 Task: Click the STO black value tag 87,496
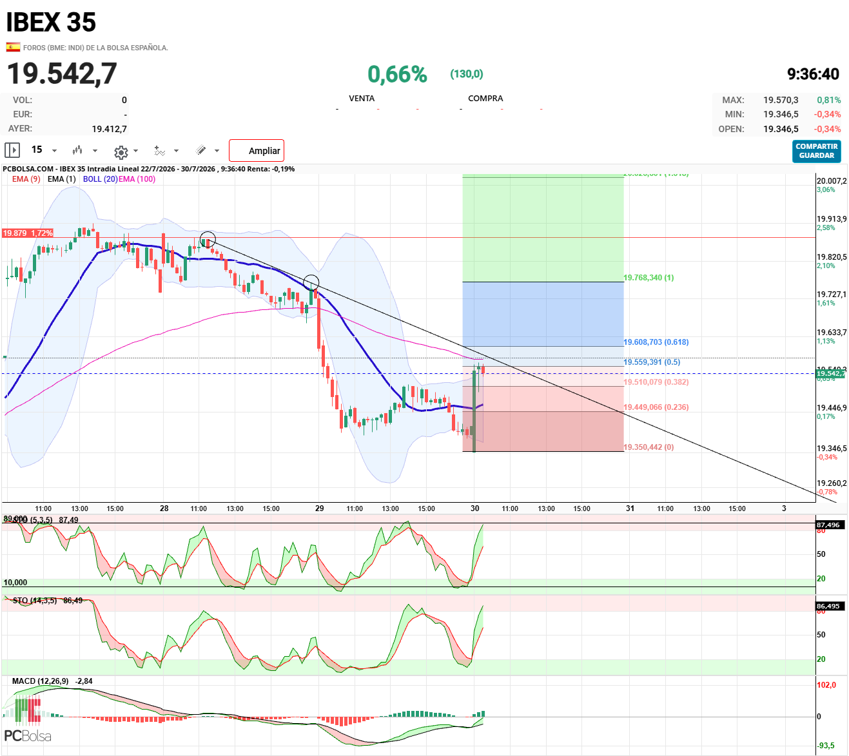click(x=828, y=525)
